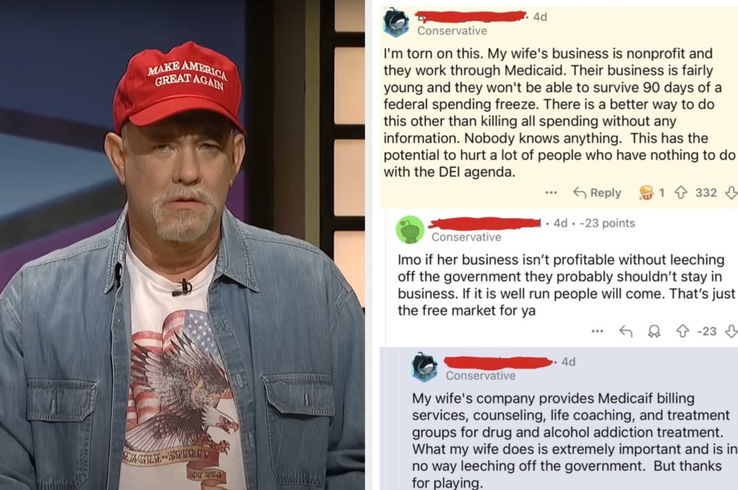Give an award to the second comment
The height and width of the screenshot is (490, 738).
(653, 332)
